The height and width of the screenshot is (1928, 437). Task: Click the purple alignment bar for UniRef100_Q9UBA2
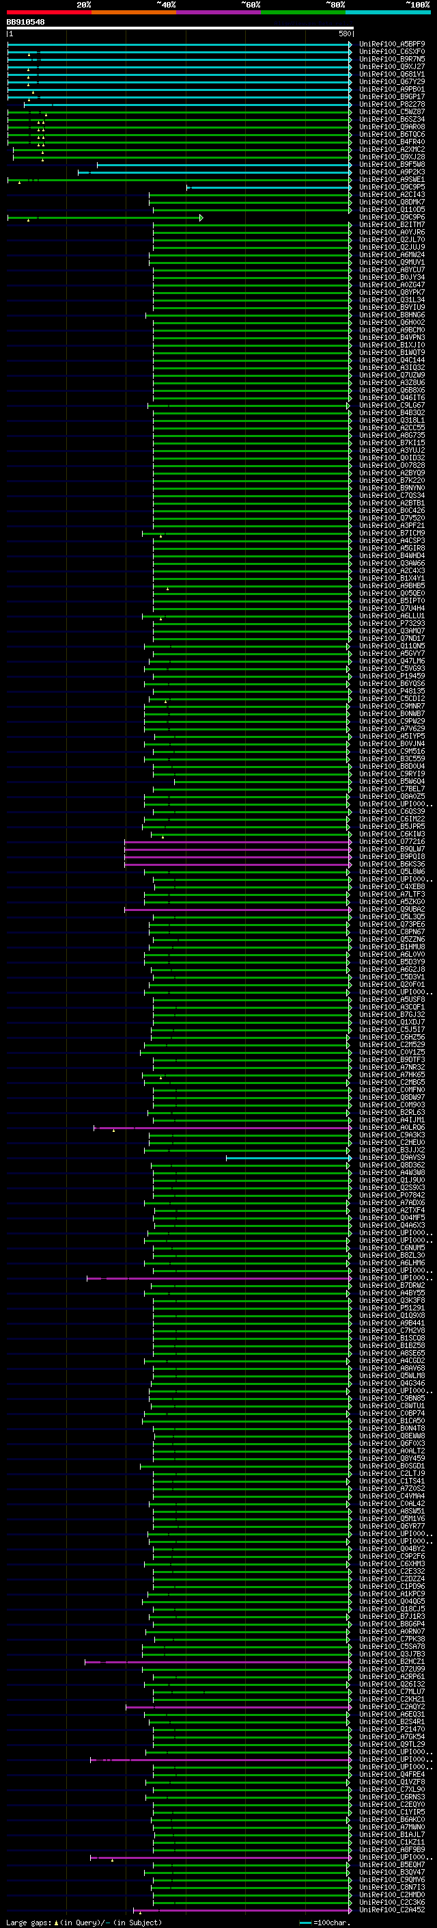tap(238, 910)
